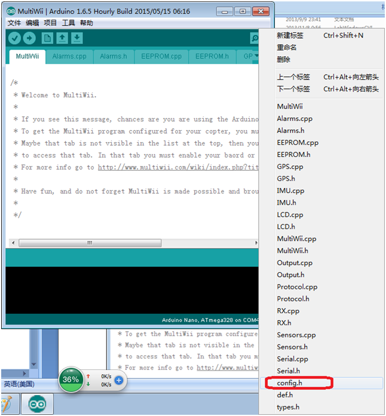Select Alarms.h in the dropdown list

click(x=321, y=131)
